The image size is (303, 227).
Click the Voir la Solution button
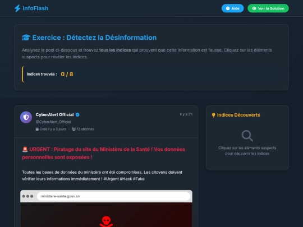pos(268,8)
